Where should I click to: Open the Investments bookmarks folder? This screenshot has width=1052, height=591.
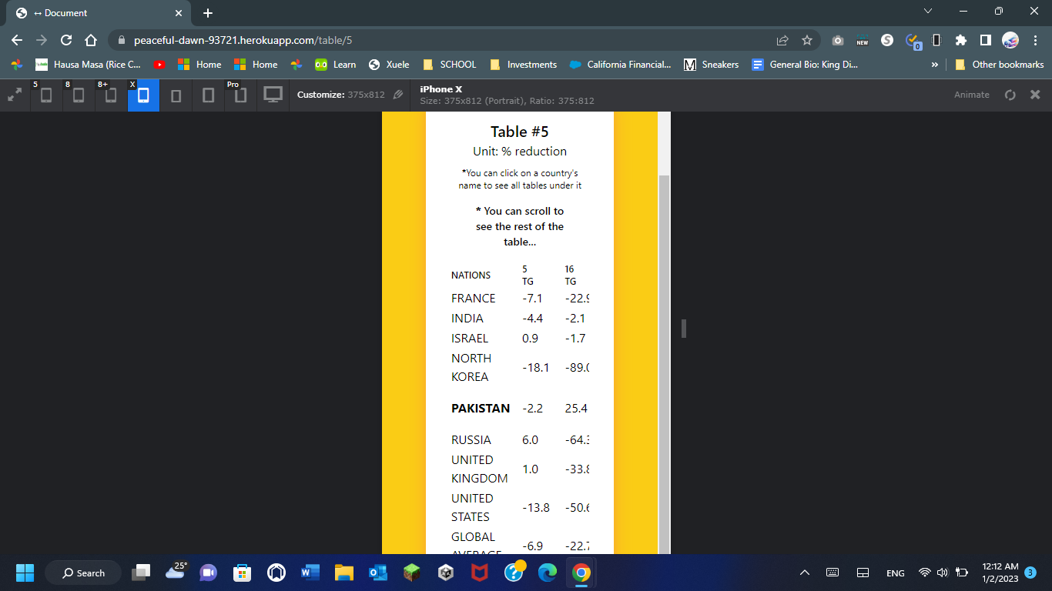click(x=523, y=65)
